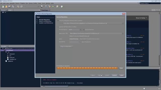Viewport: 161px width, 90px height.
Task: Click the nbproject folder icon
Action: click(8, 54)
